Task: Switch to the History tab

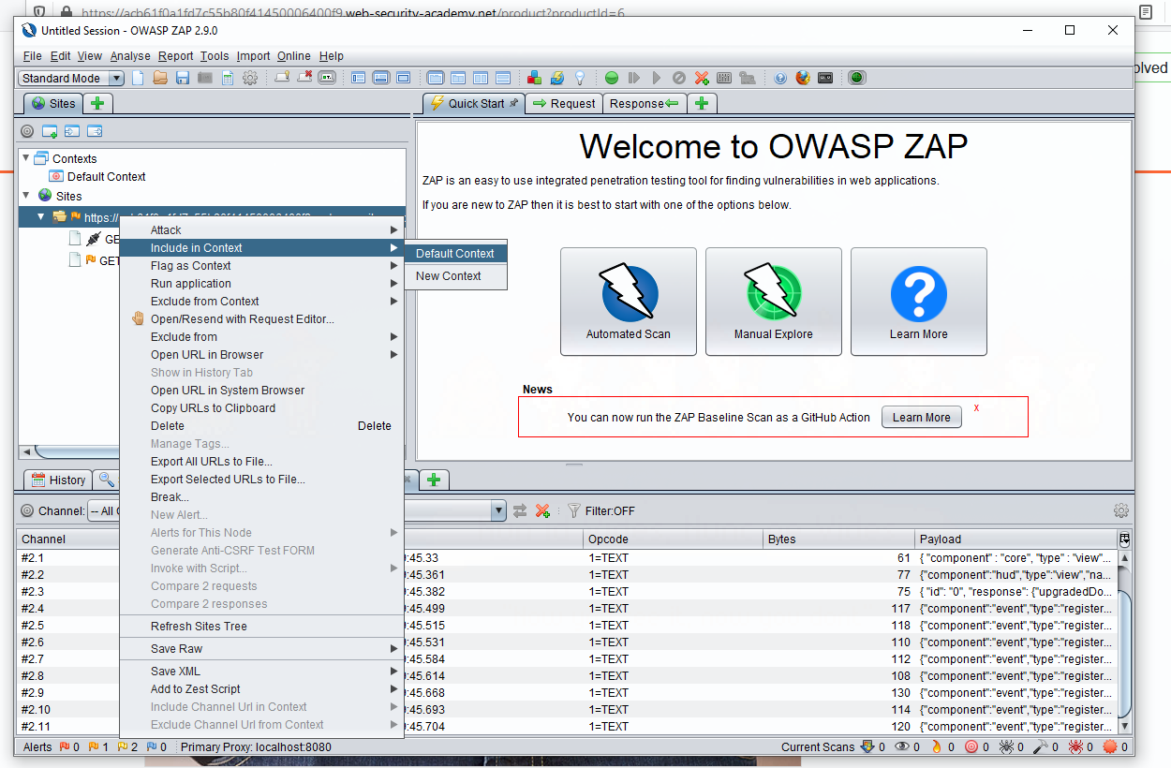Action: (x=58, y=480)
